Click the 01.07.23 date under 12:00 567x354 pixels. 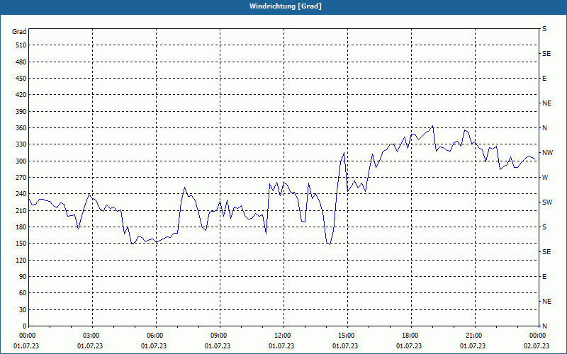coord(281,346)
